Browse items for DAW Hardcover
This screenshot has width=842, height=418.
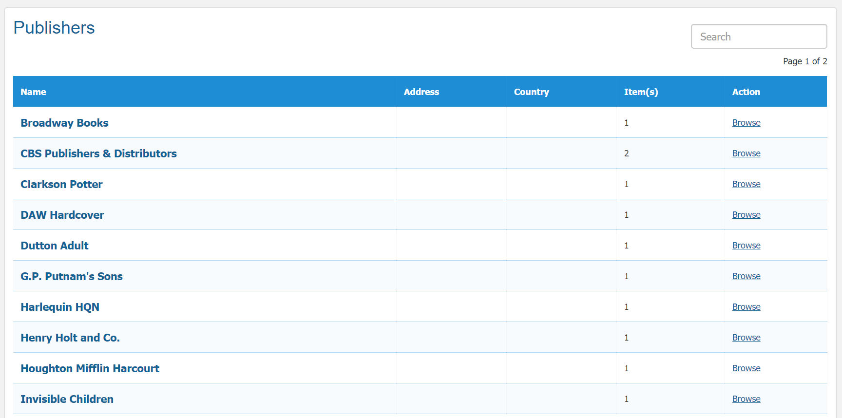[x=746, y=215]
